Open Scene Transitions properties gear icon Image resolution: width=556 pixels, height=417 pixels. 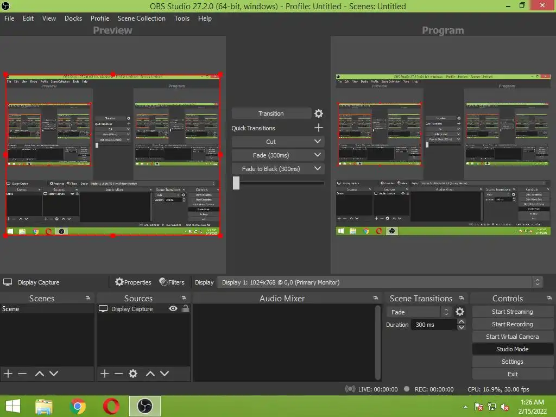coord(459,312)
